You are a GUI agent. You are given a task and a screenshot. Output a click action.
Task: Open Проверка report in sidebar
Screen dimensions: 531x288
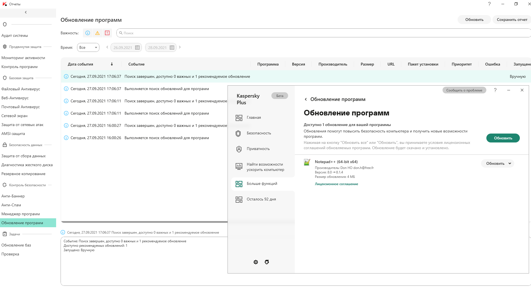point(10,254)
